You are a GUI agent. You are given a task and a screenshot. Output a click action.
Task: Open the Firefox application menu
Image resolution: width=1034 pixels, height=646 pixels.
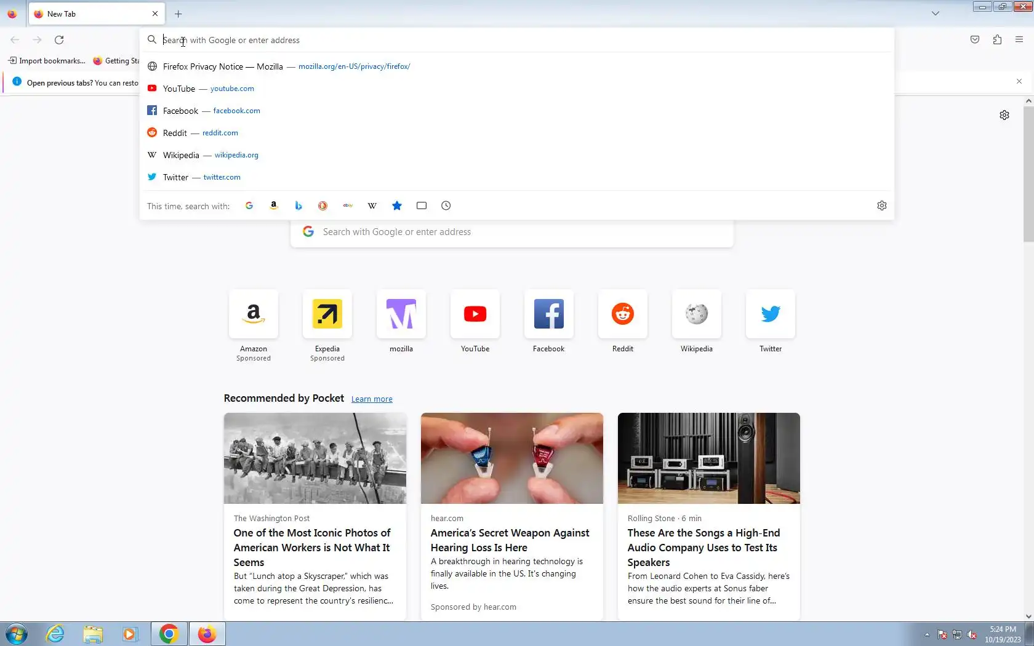coord(1019,40)
